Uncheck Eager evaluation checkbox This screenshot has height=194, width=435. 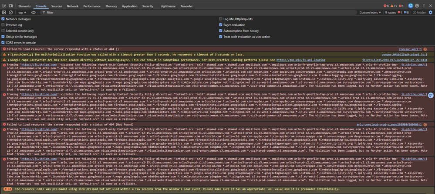(x=221, y=25)
